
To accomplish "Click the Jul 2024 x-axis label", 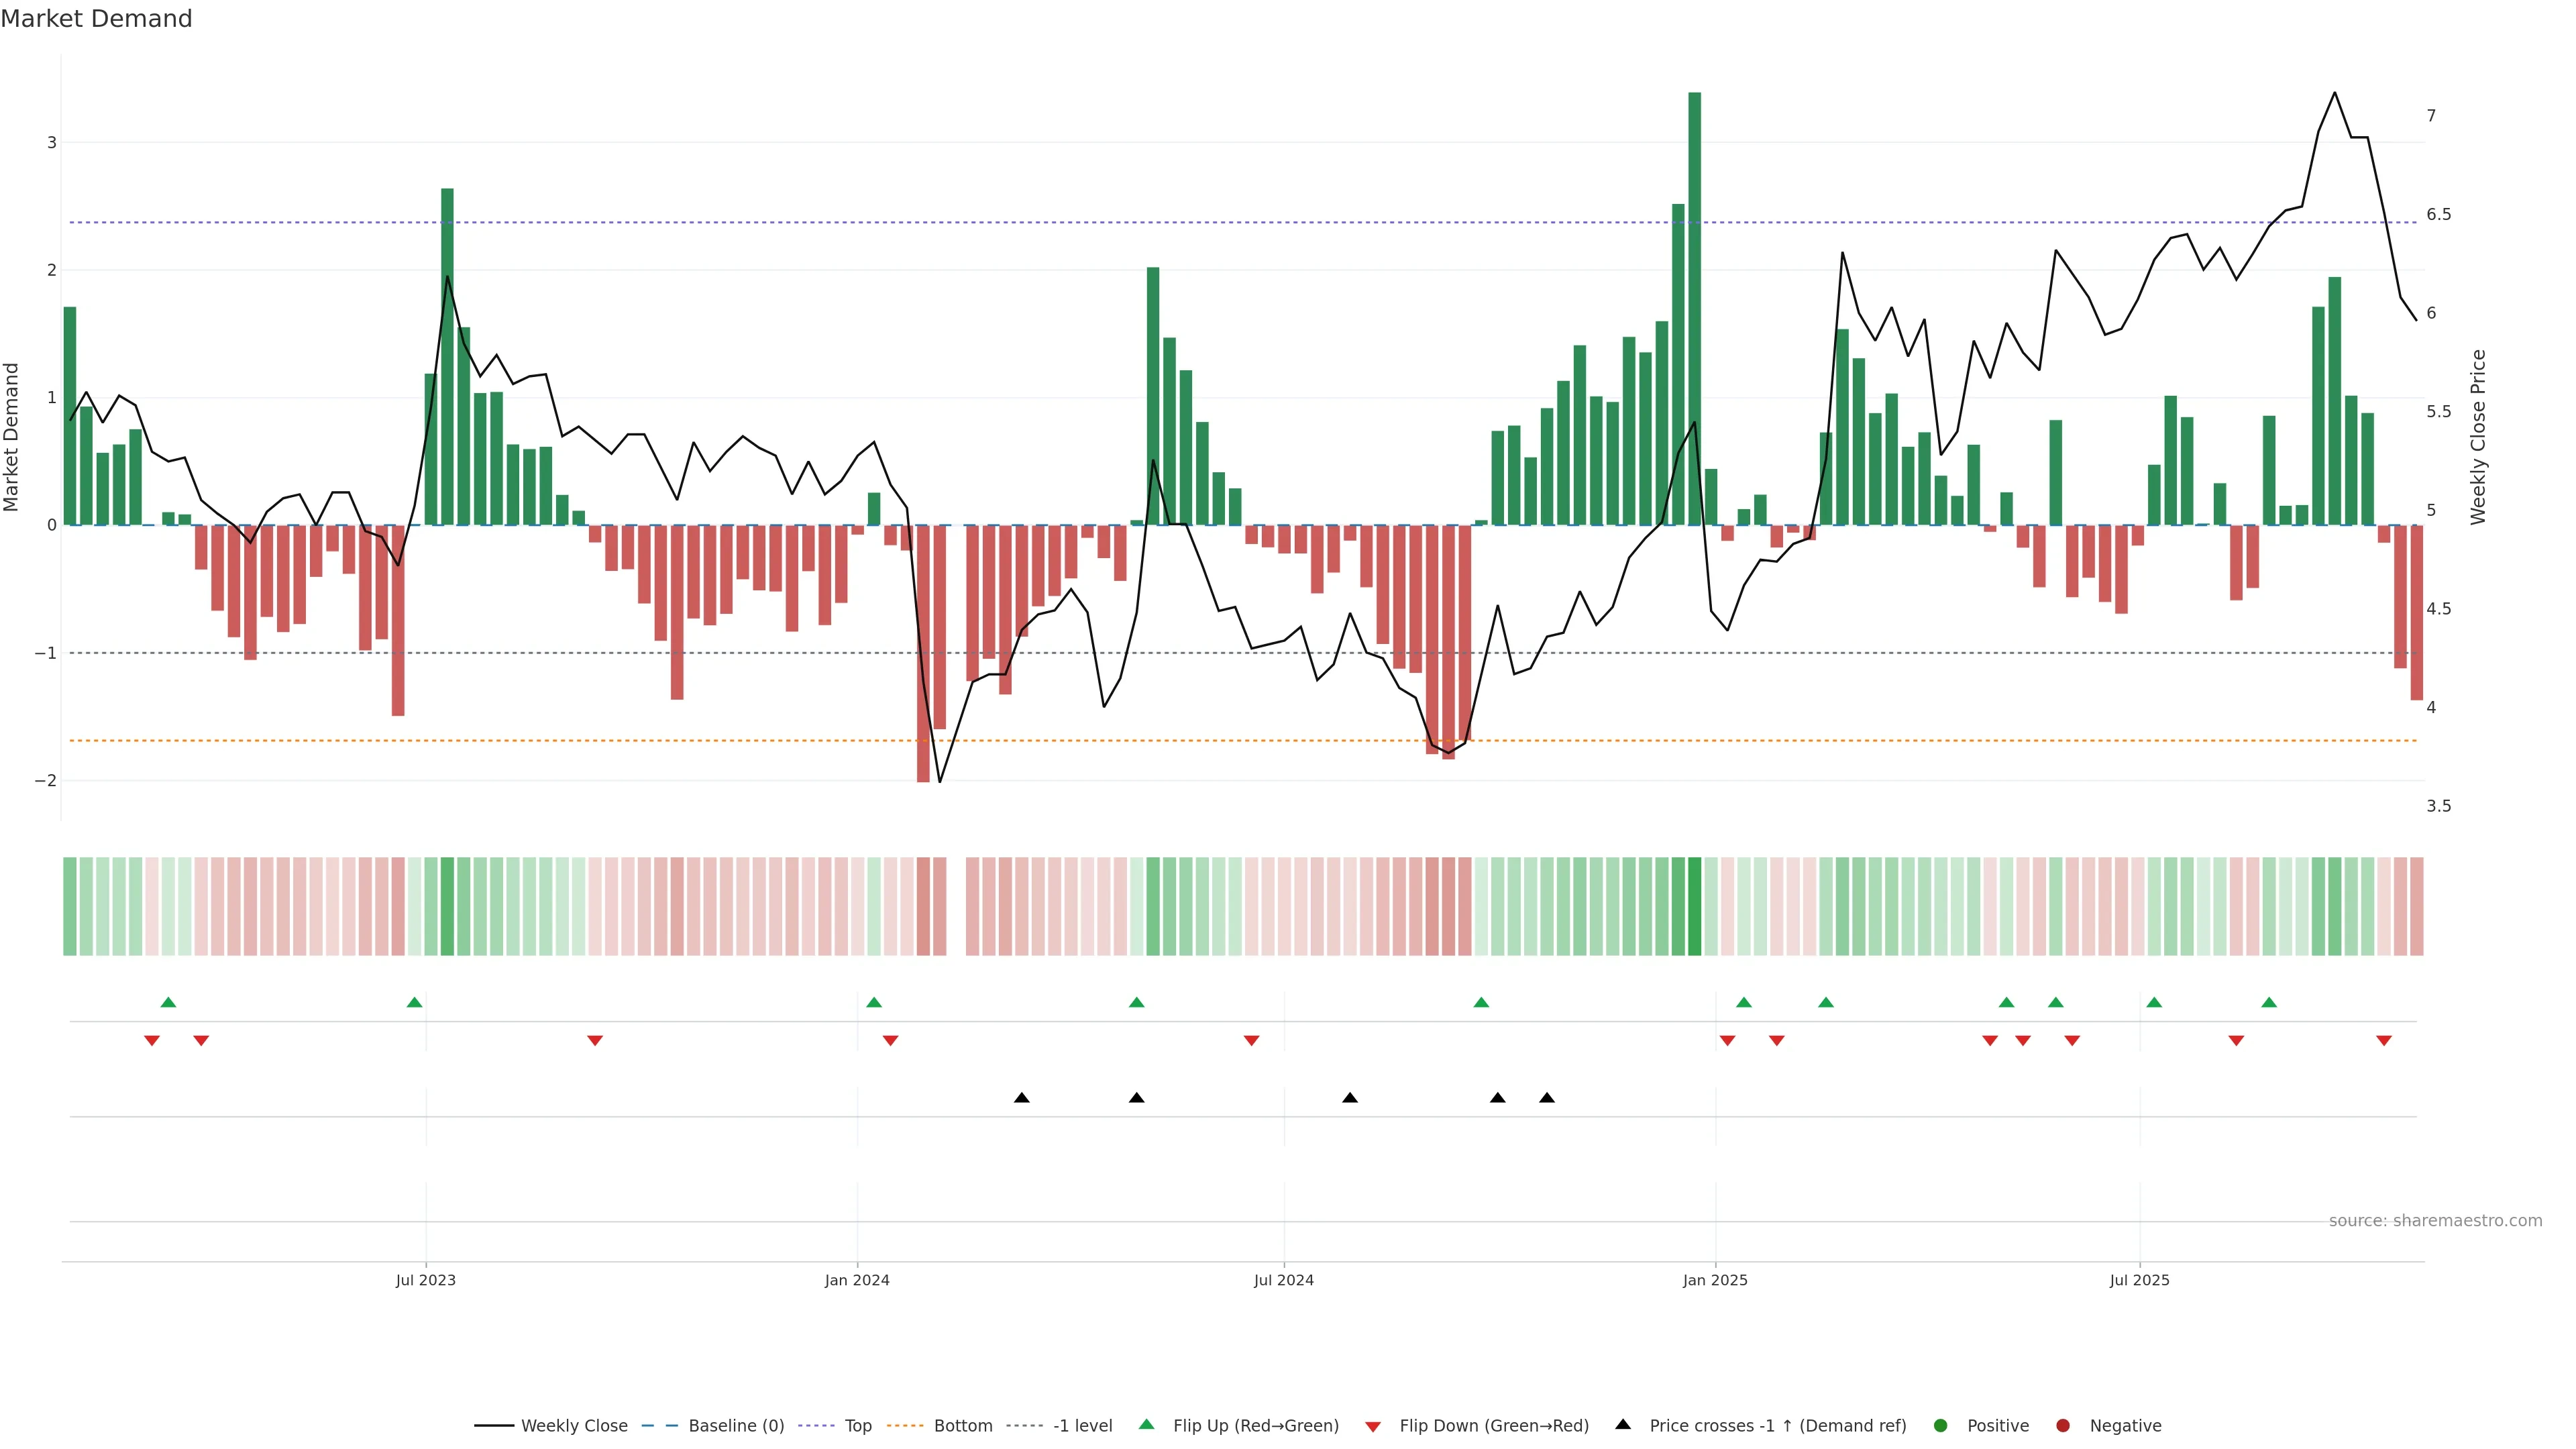I will coord(1284,1281).
